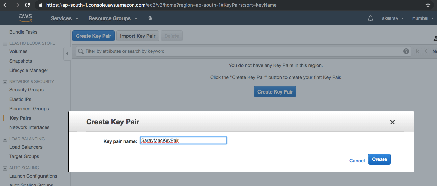The height and width of the screenshot is (186, 437).
Task: Open the notifications bell icon
Action: pos(370,18)
